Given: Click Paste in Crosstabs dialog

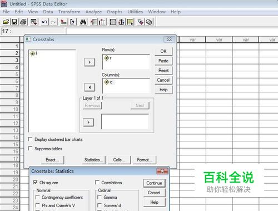Looking at the screenshot, I should pyautogui.click(x=163, y=61).
